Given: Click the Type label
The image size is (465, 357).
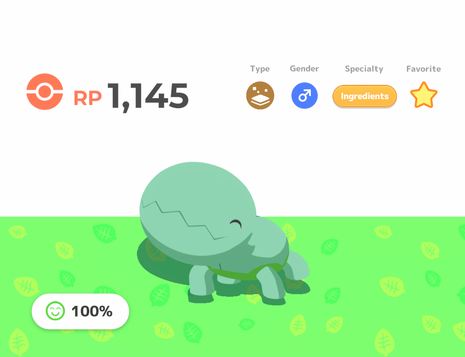Looking at the screenshot, I should pyautogui.click(x=260, y=69).
